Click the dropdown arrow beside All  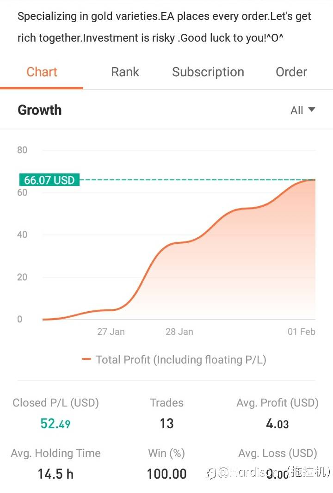pos(311,110)
